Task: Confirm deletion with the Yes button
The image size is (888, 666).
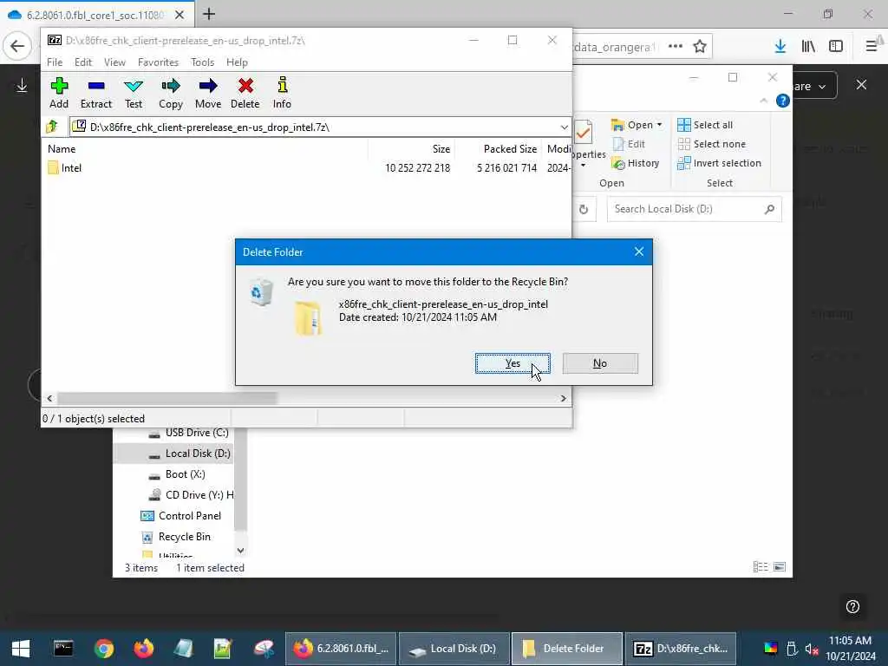Action: point(513,363)
